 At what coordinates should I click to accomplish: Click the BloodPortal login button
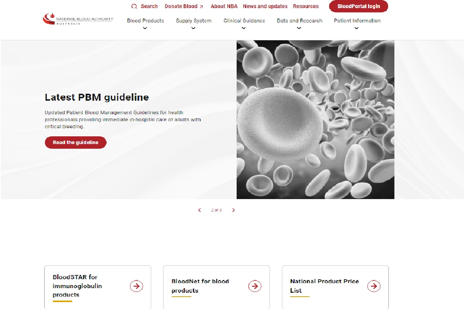tap(358, 6)
